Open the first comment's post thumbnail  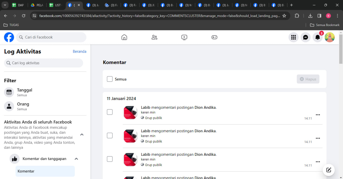[130, 112]
